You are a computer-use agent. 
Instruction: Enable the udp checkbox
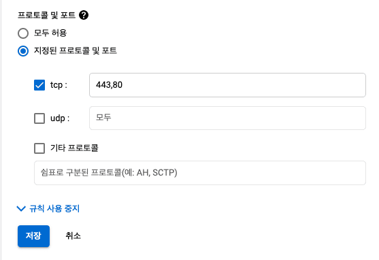(39, 118)
